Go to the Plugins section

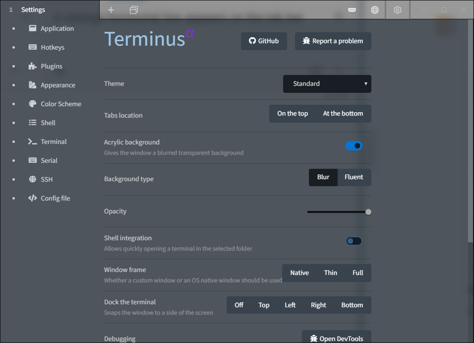[45, 67]
